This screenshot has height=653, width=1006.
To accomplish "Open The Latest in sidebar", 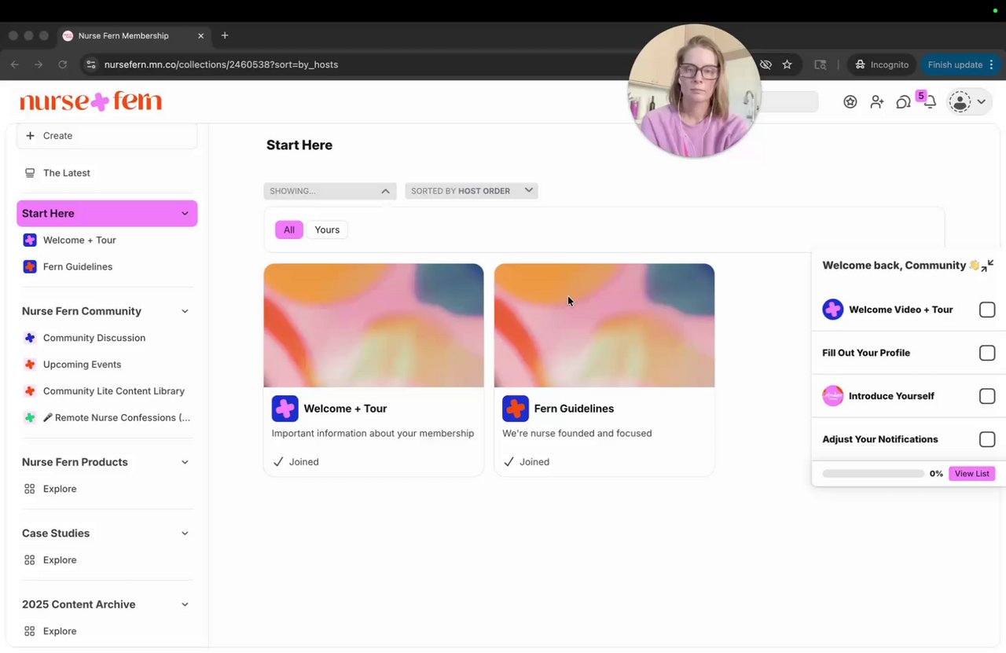I will [x=67, y=173].
